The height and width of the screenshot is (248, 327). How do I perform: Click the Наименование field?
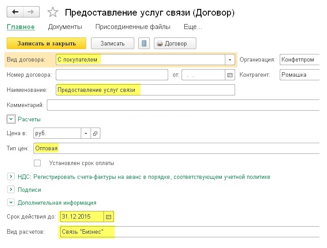click(x=145, y=90)
